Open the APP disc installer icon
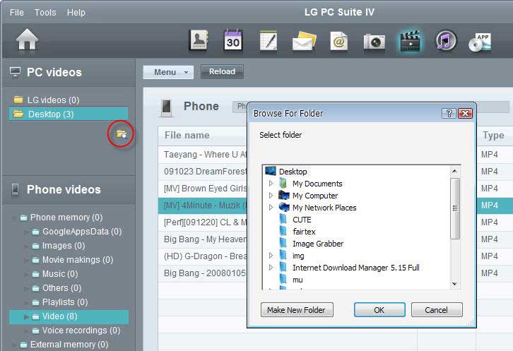 [480, 42]
